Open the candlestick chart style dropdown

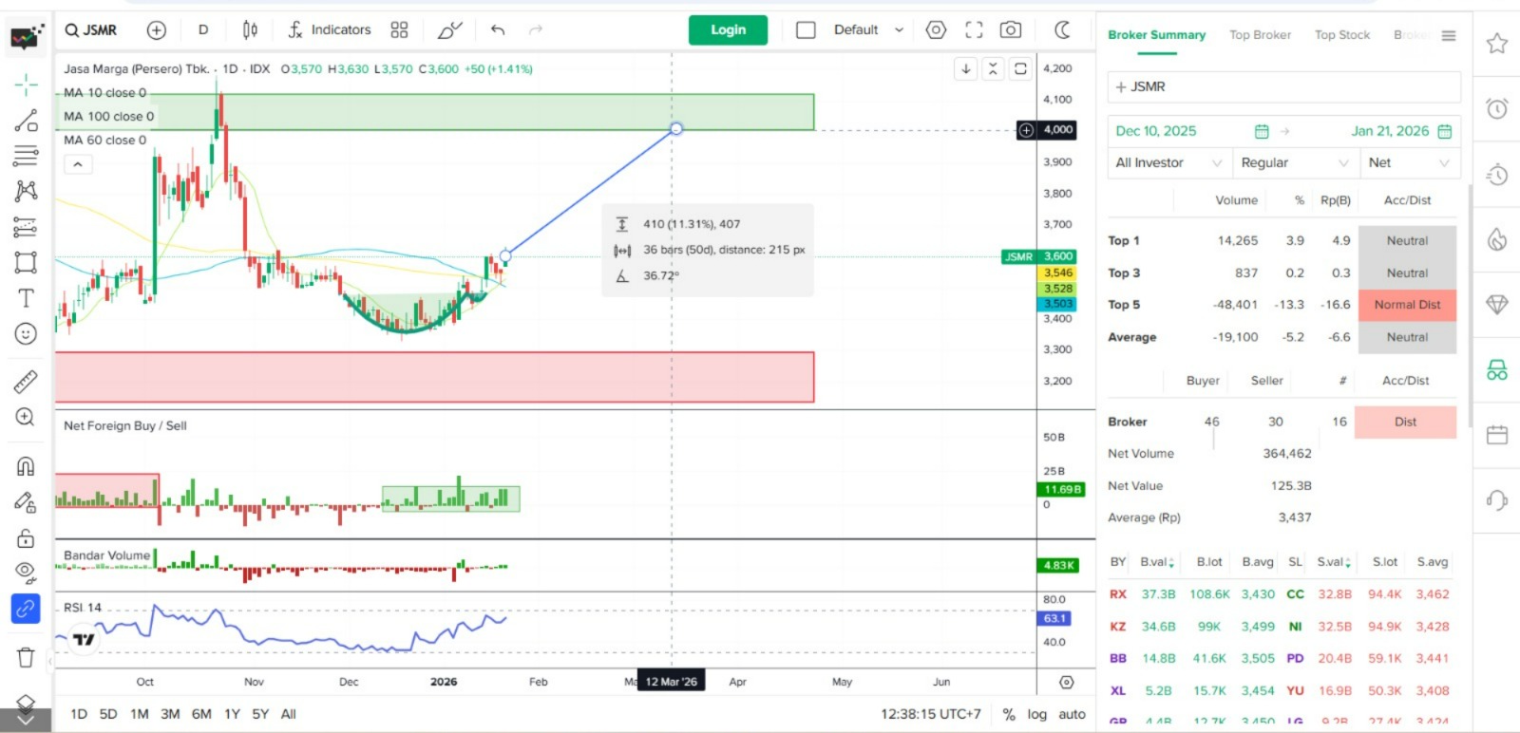[x=250, y=30]
